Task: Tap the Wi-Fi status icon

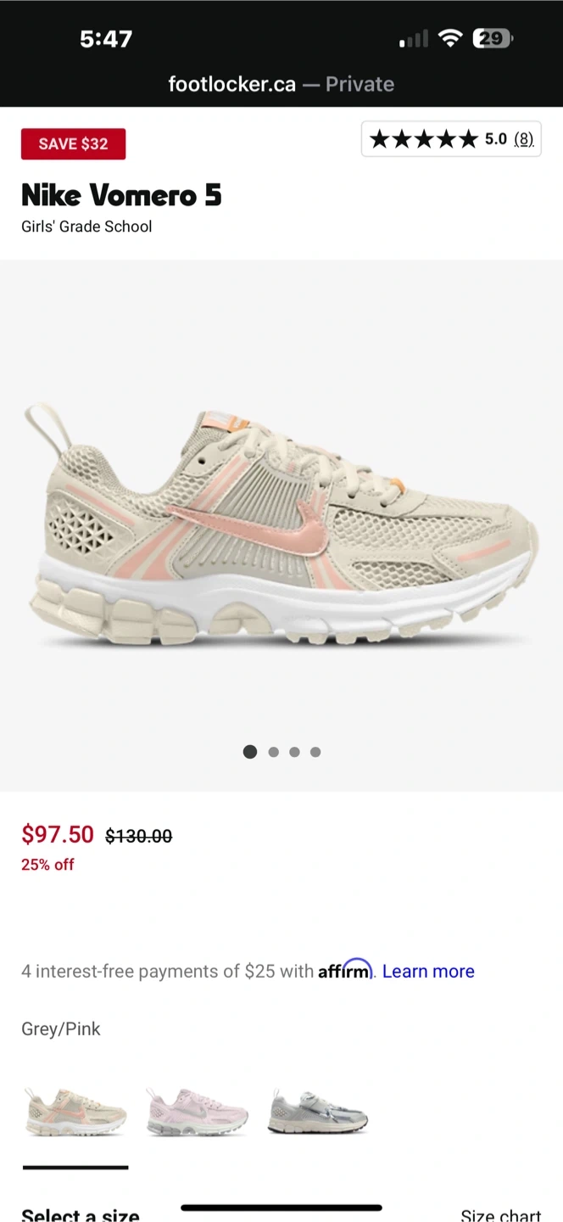Action: point(450,38)
